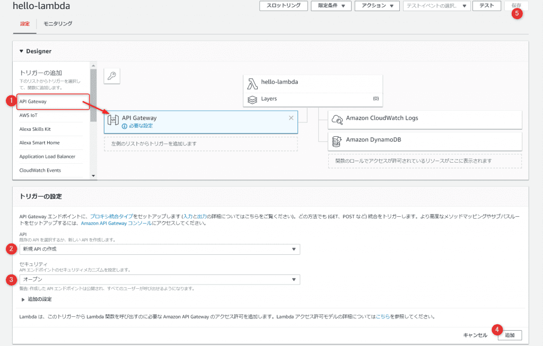Open the アクション dropdown menu
This screenshot has width=543, height=346.
point(376,6)
